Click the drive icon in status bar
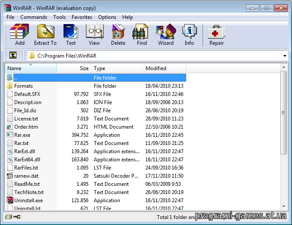 tap(8, 217)
